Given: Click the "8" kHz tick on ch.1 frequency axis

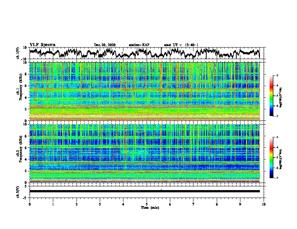Looking at the screenshot, I should [26, 74].
